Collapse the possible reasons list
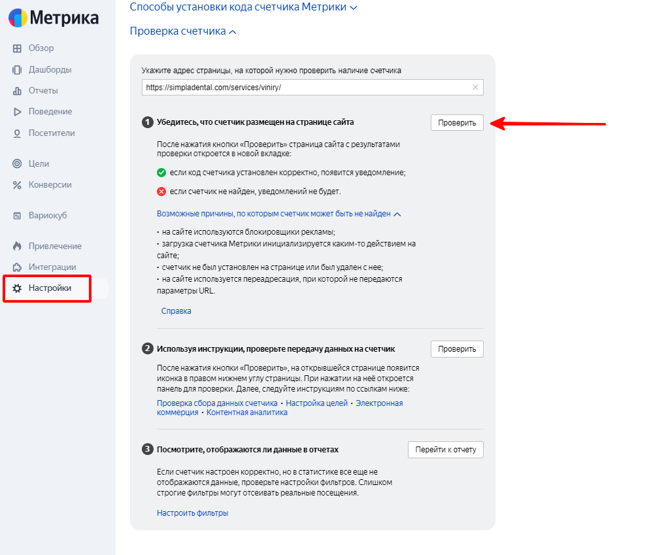 (278, 213)
